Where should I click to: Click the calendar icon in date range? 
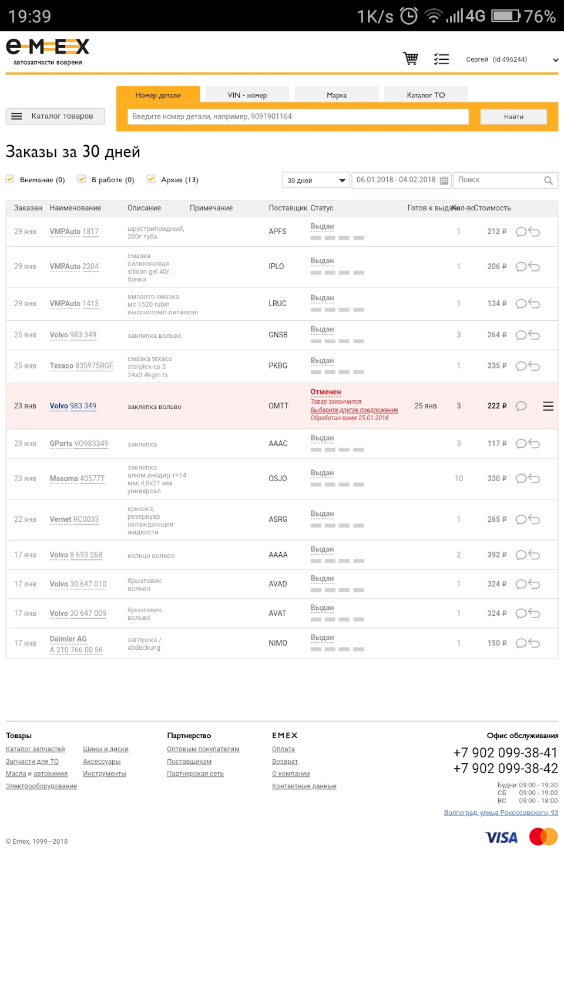tap(444, 180)
